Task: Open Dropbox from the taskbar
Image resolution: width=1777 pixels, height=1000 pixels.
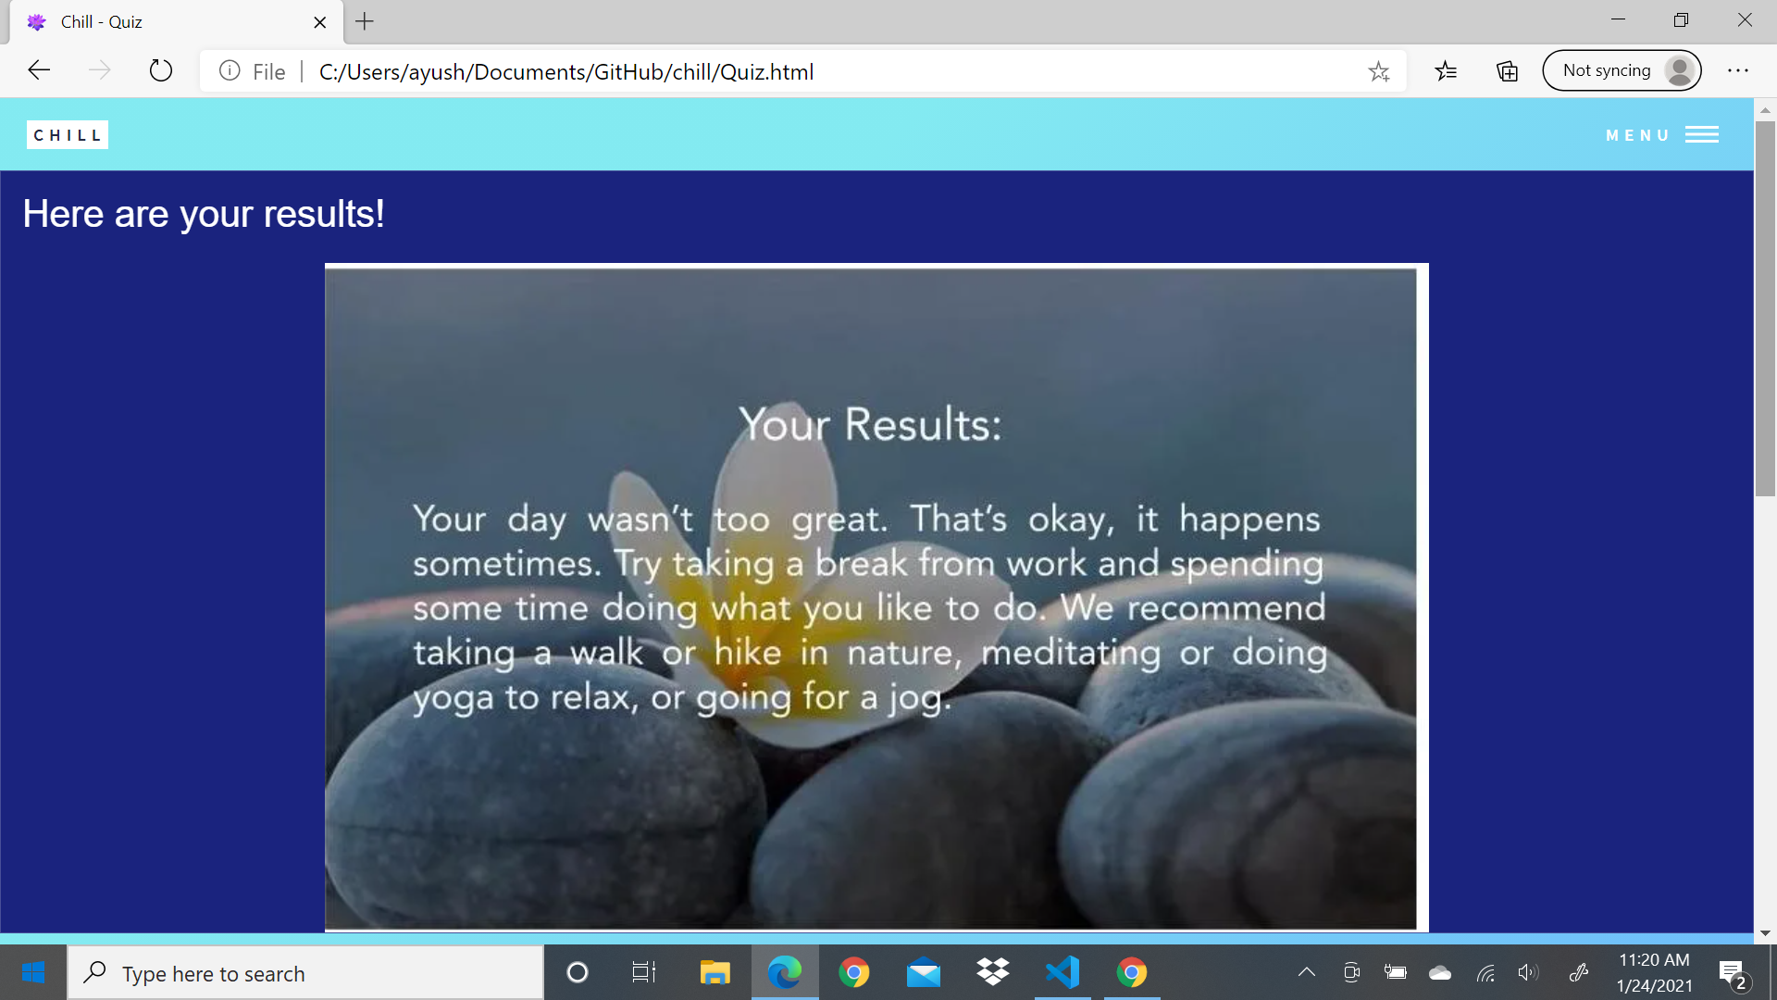Action: [x=992, y=972]
